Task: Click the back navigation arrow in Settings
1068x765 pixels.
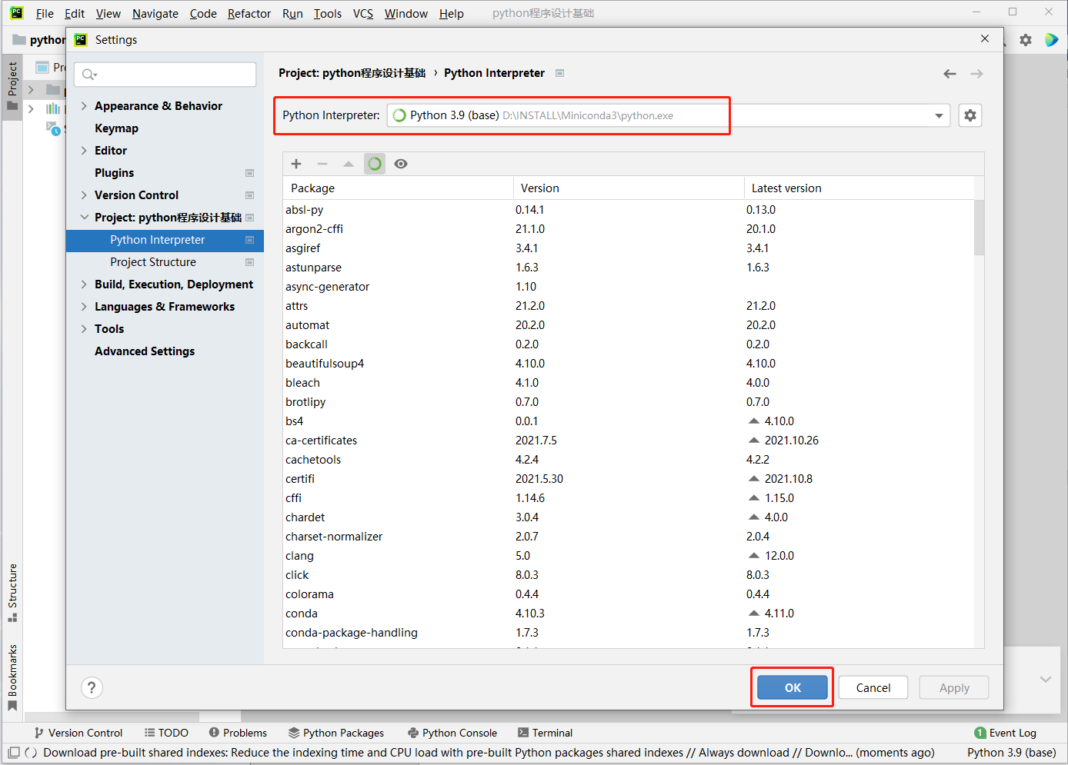Action: coord(950,73)
